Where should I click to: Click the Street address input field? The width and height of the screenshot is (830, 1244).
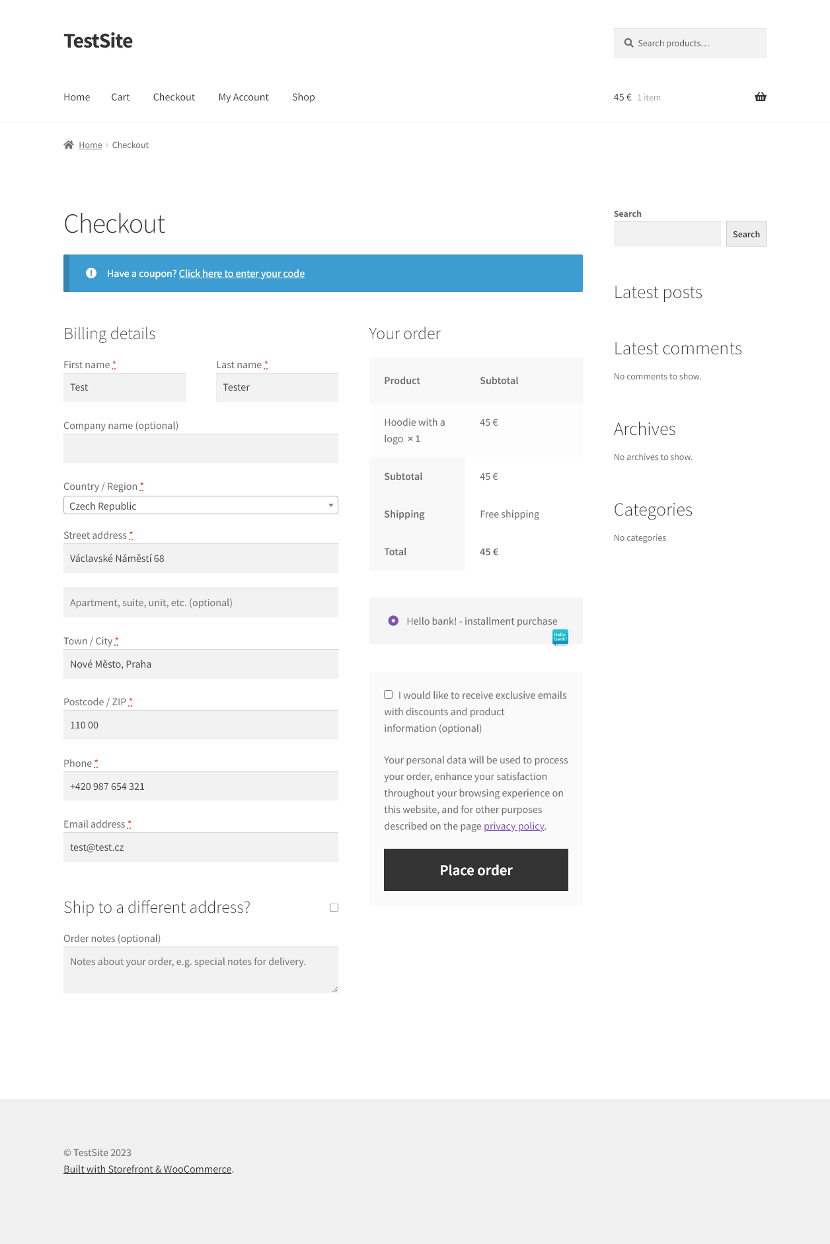[x=201, y=559]
